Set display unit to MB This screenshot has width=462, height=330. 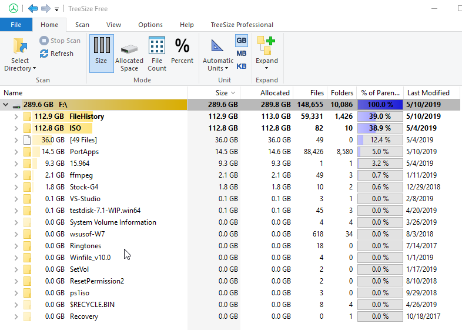[x=242, y=54]
